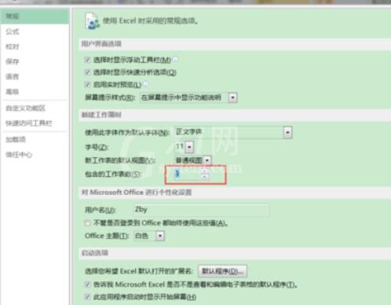Screen dimensions: 391x305
Task: Enable 不管是否登录到 Office 都始终使用这些值 checkbox
Action: tap(87, 223)
